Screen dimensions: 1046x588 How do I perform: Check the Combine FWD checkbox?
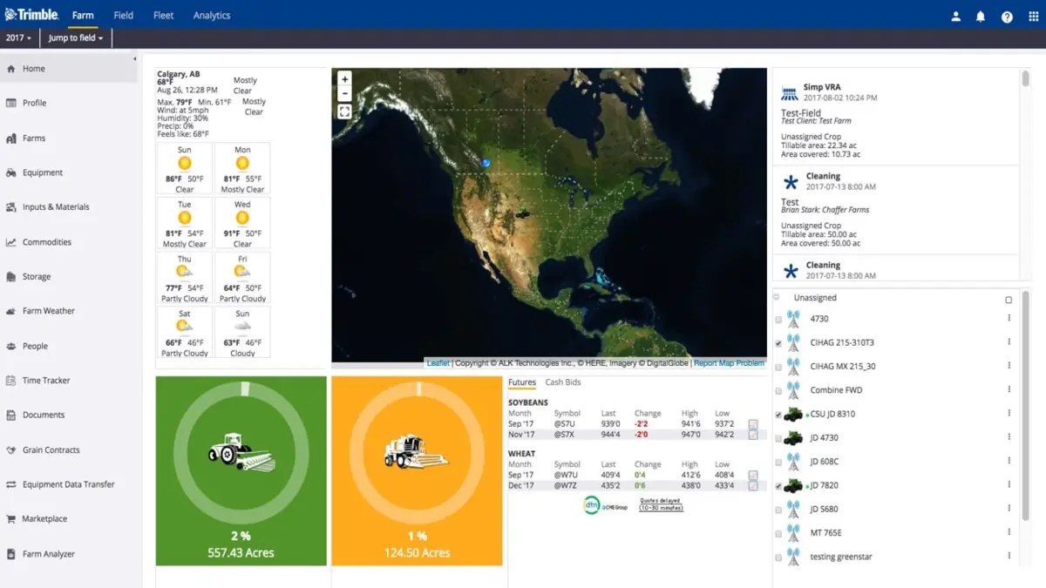click(778, 391)
